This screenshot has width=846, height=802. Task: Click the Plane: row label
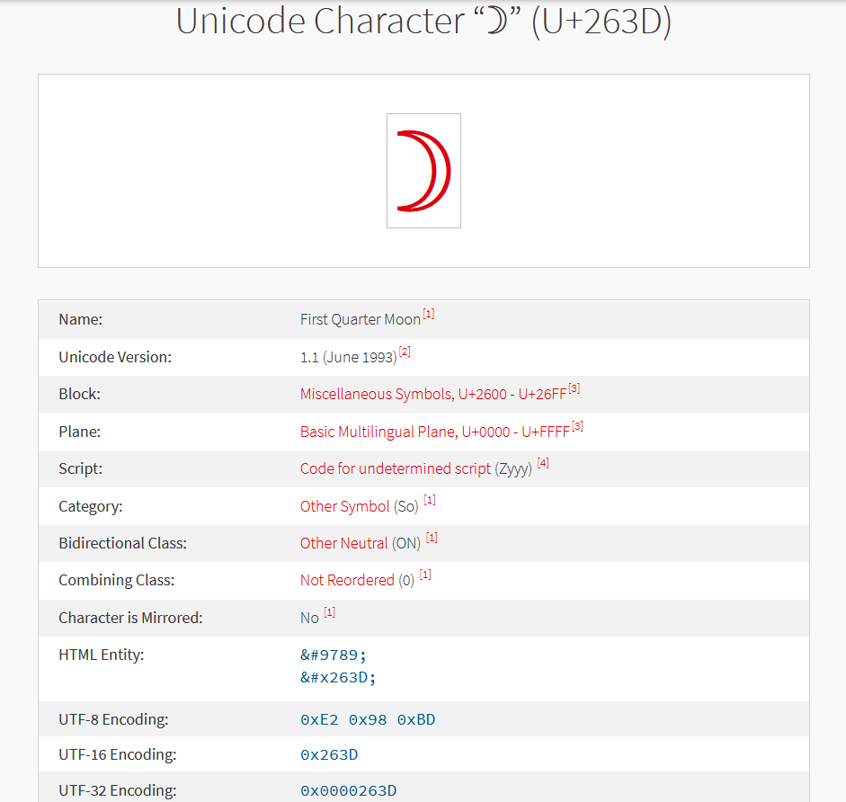tap(79, 432)
